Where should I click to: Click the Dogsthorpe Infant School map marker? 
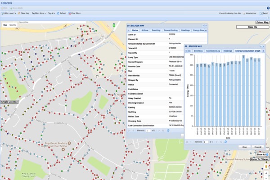[63, 149]
